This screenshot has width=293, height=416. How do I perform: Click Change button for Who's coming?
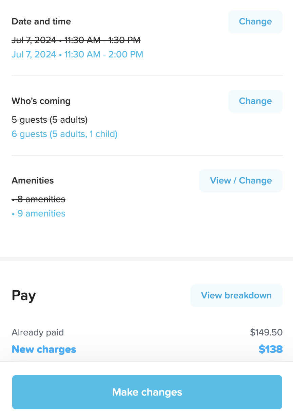[255, 101]
